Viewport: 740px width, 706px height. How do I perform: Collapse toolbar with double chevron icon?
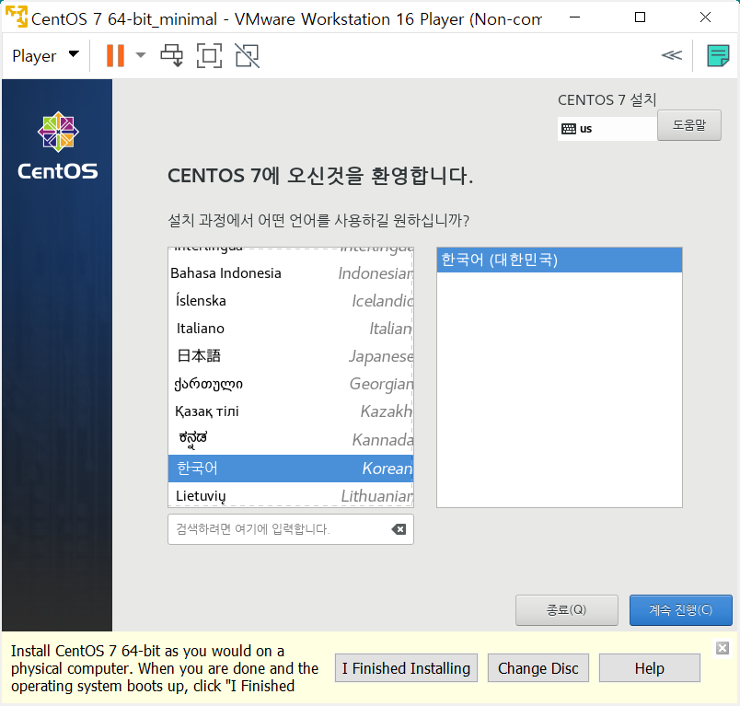[672, 55]
